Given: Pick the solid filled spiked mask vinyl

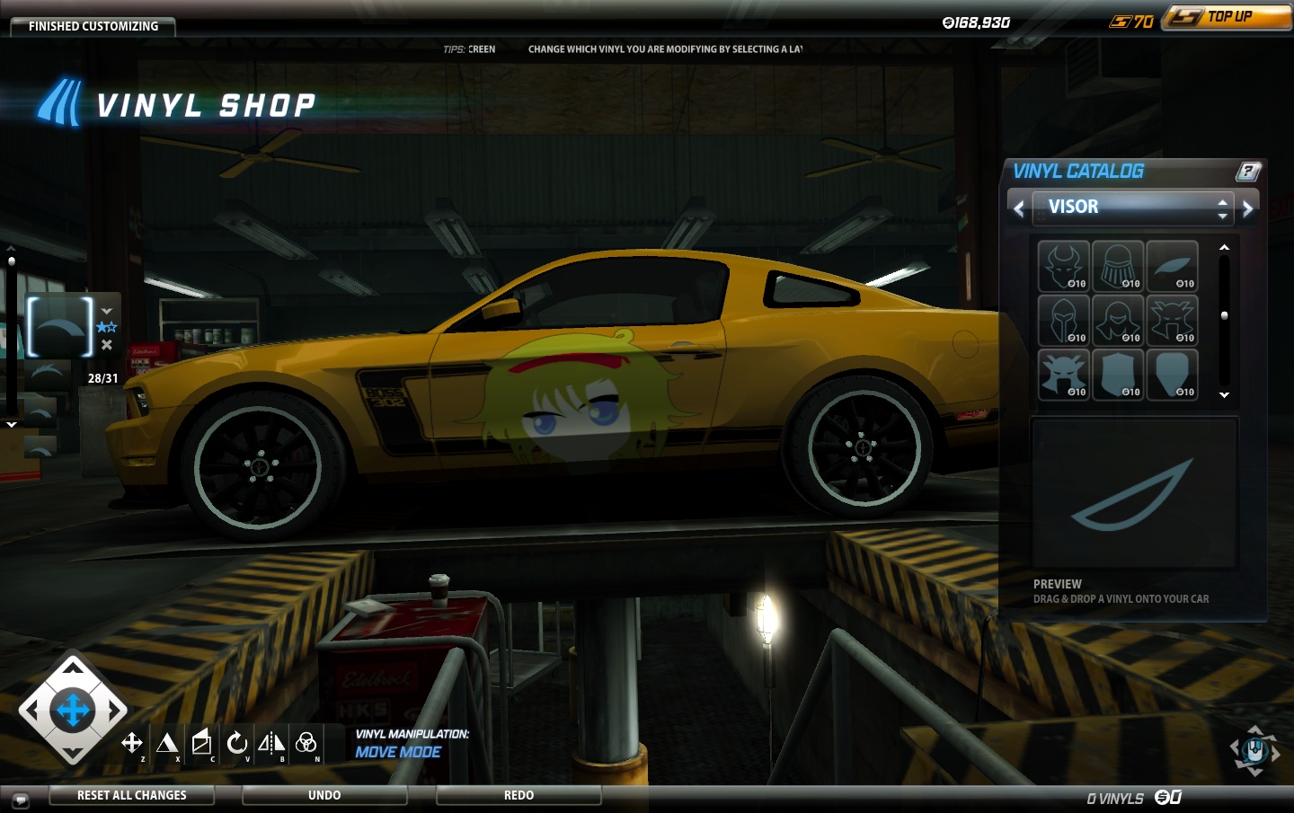Looking at the screenshot, I should pyautogui.click(x=1064, y=375).
